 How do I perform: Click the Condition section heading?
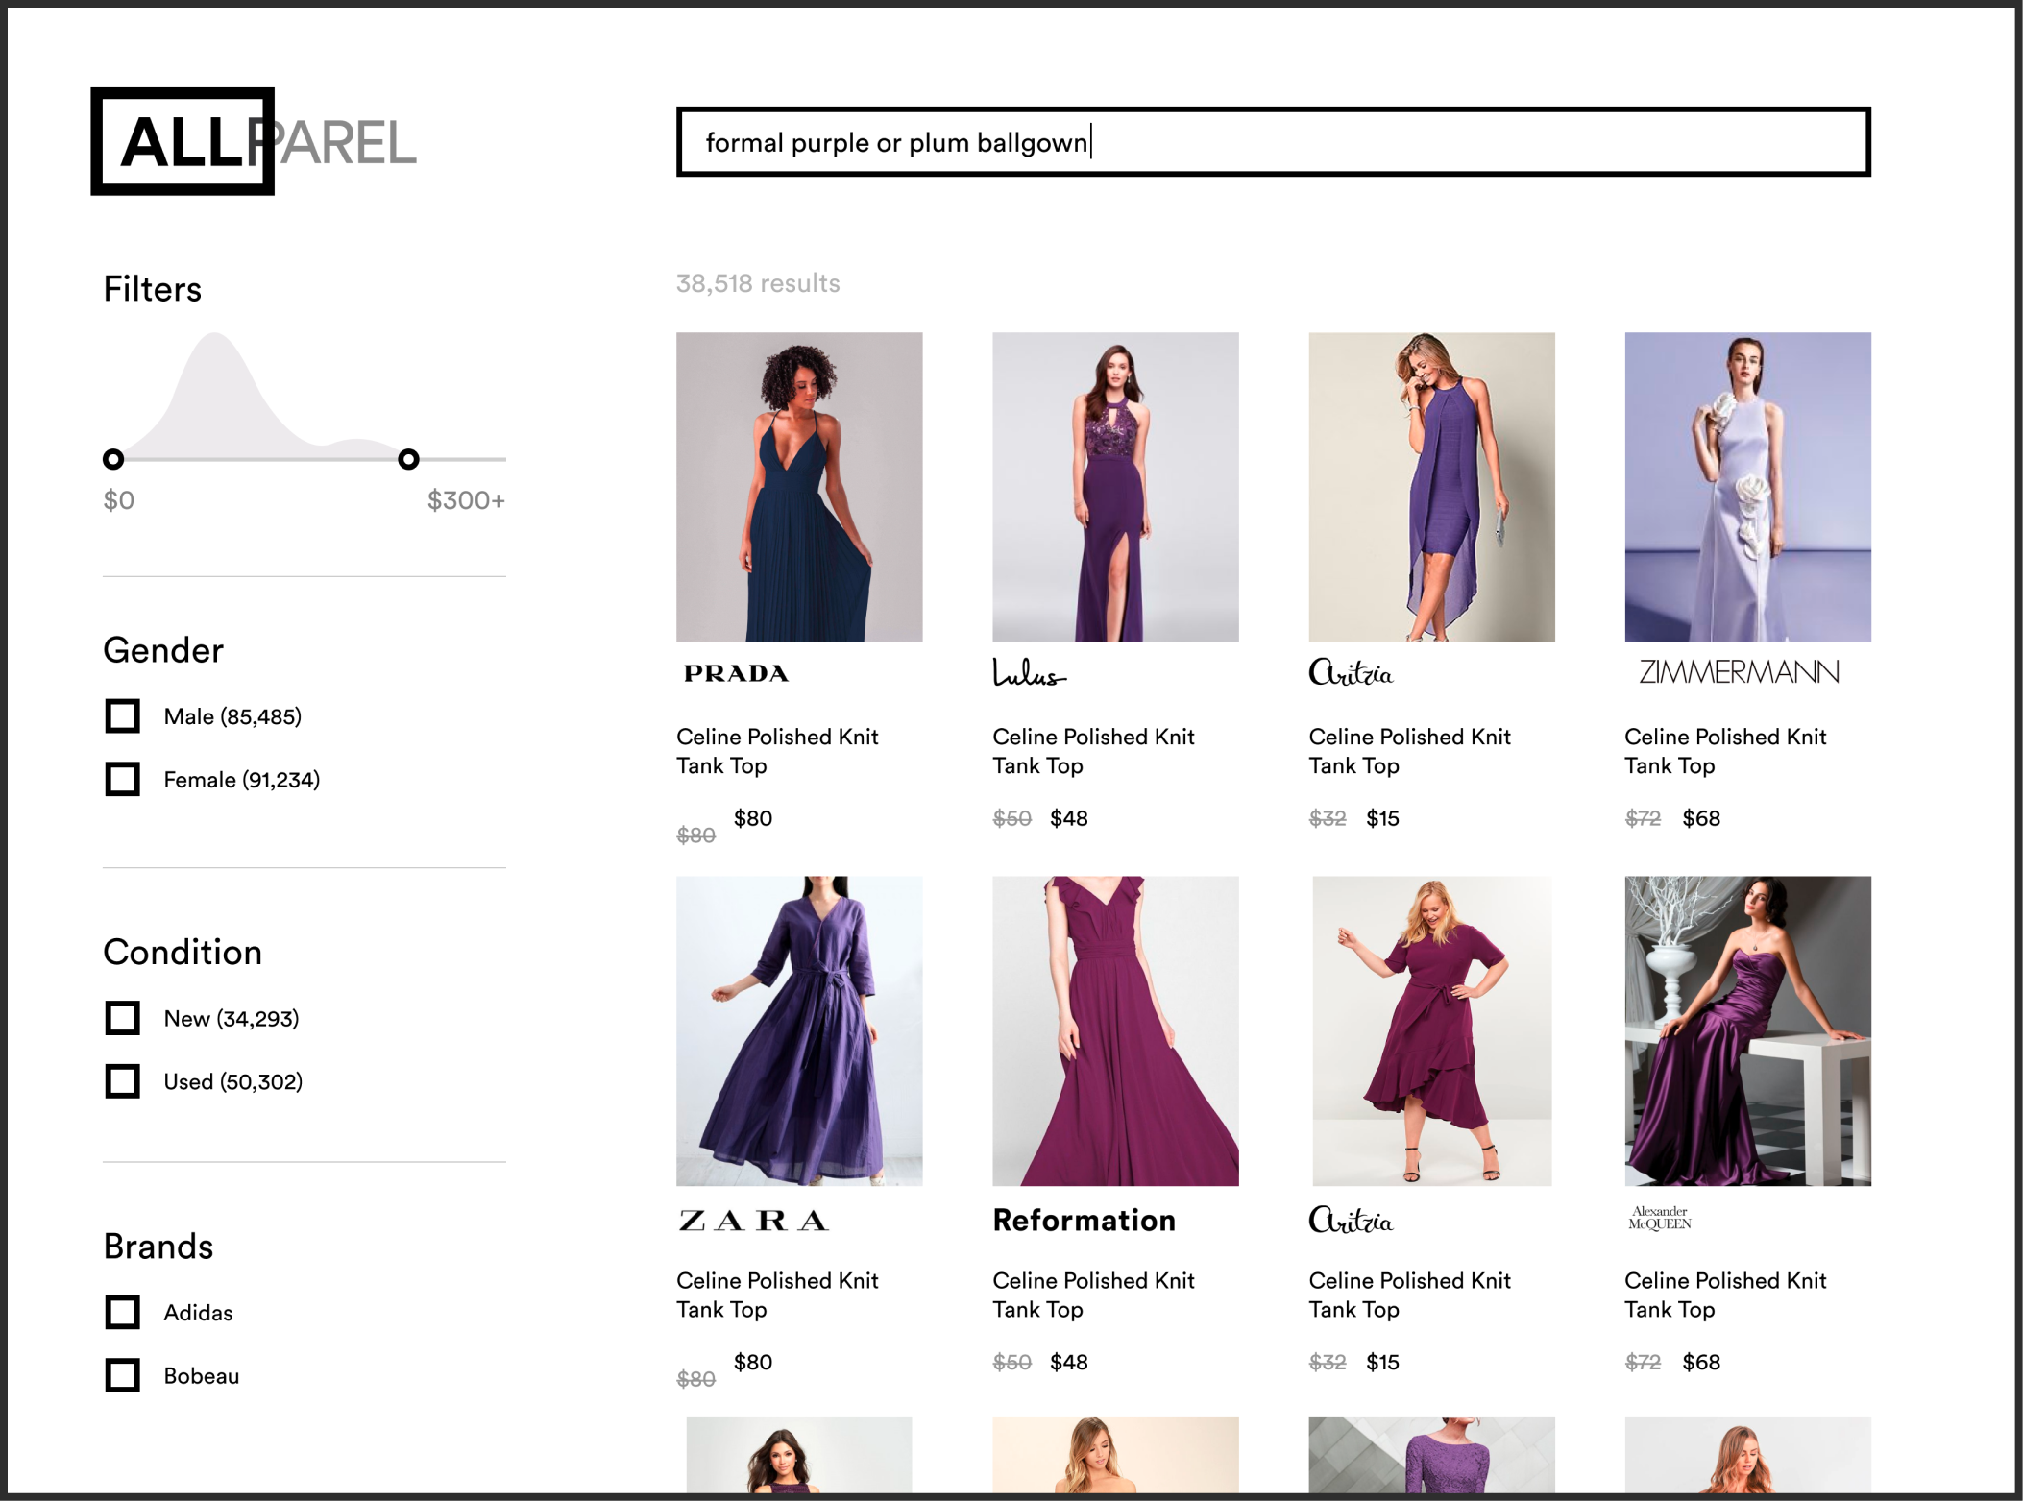[183, 952]
